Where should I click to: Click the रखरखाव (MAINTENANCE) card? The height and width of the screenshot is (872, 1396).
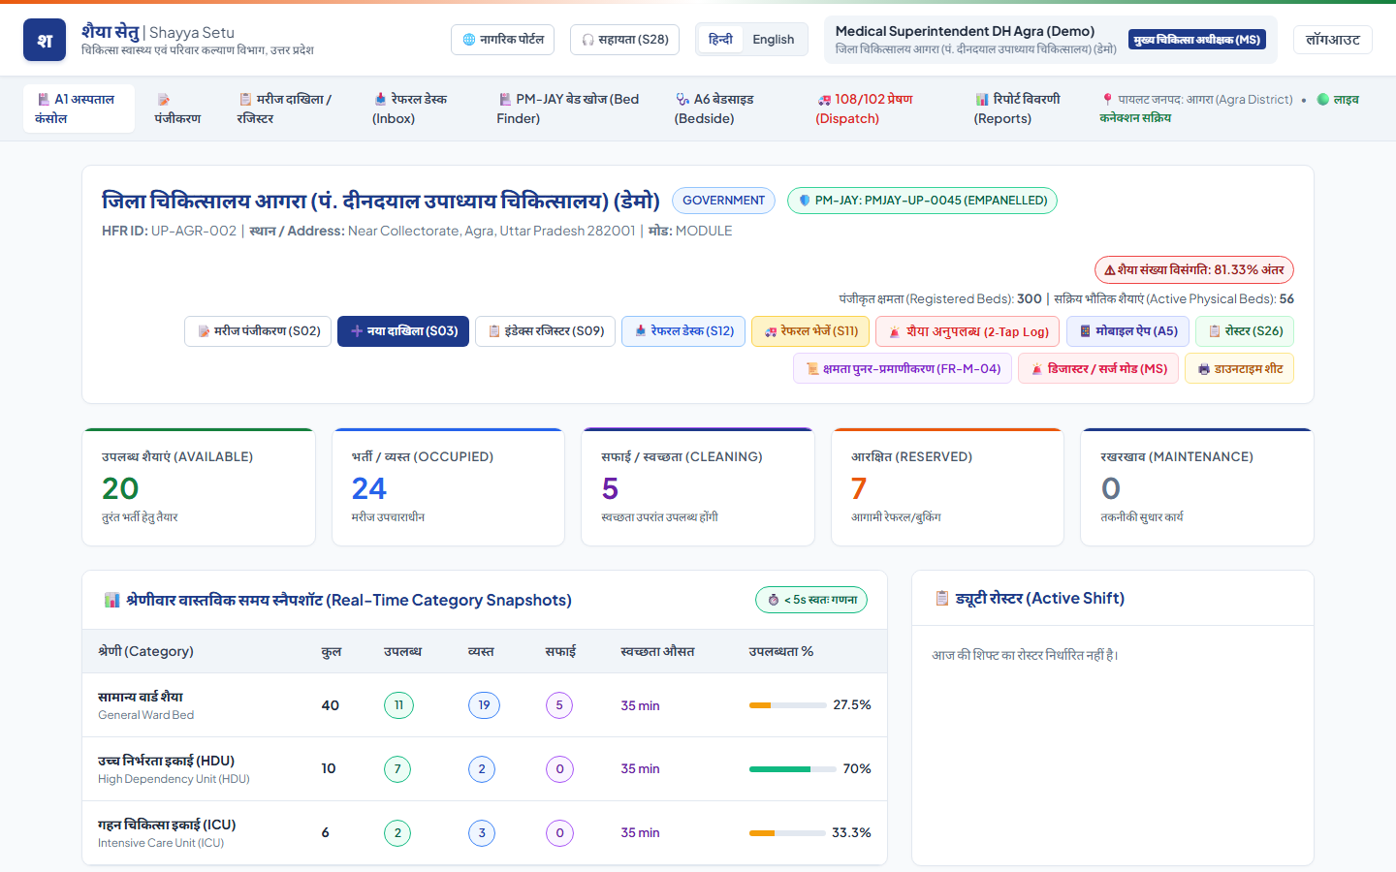click(1197, 487)
